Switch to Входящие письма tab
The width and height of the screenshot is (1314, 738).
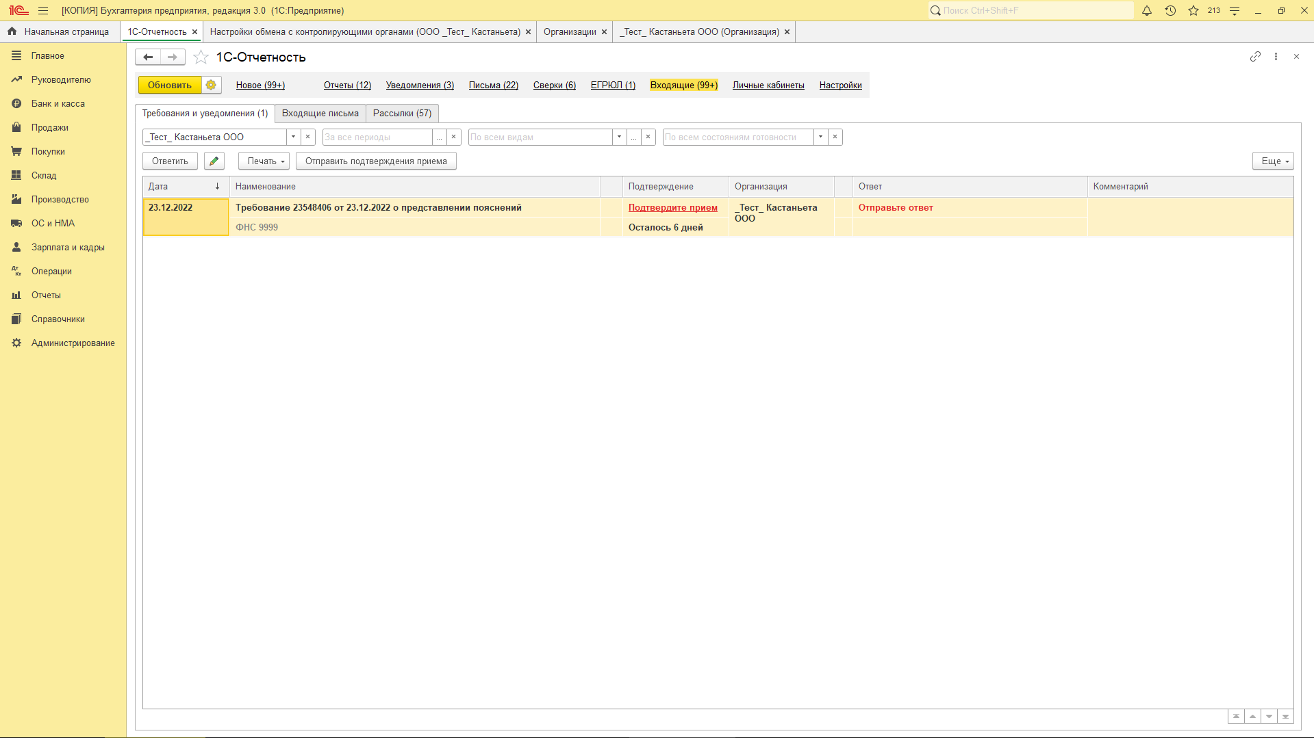[320, 113]
